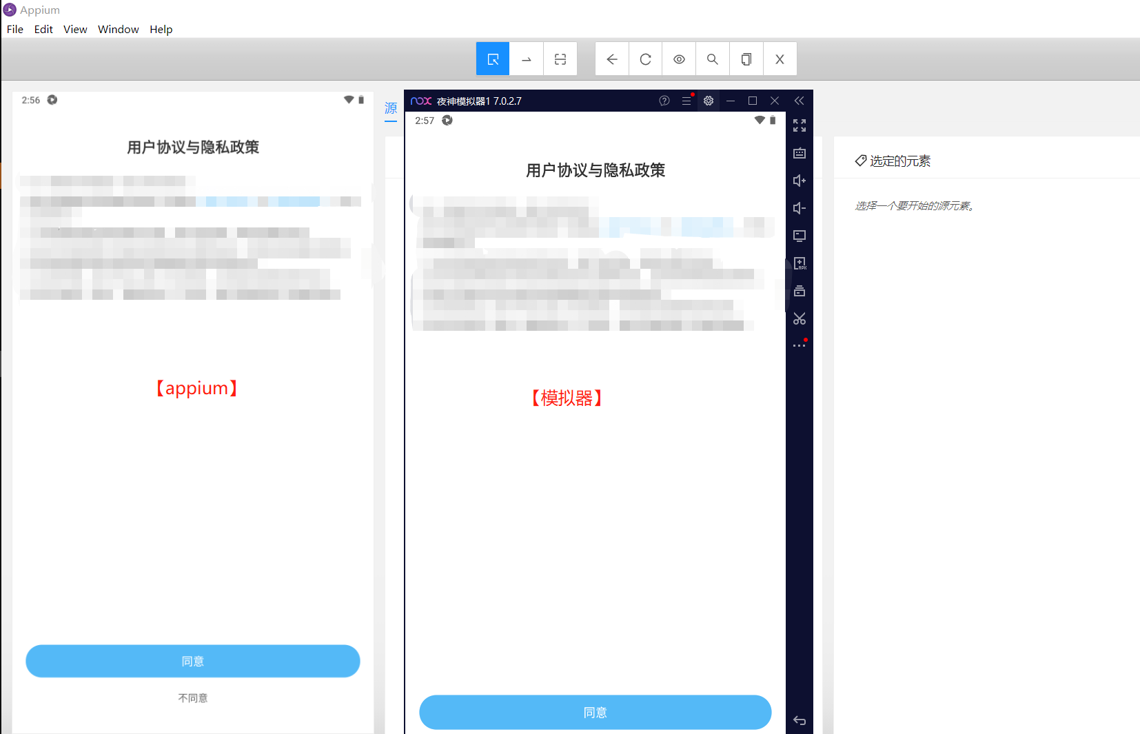Screen dimensions: 1140x734
Task: Quit the Appium session with X toolbar button
Action: [780, 59]
